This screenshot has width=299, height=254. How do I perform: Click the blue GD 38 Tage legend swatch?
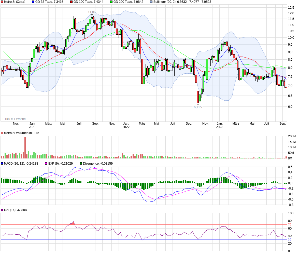click(33, 2)
